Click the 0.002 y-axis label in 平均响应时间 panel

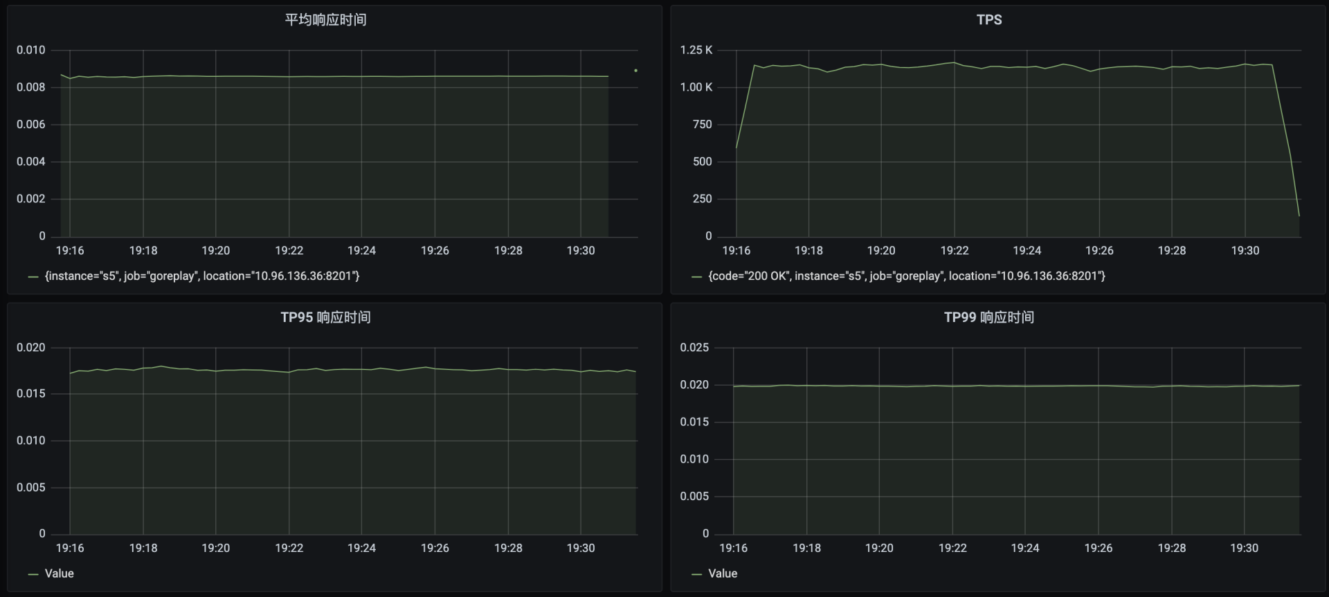coord(31,199)
